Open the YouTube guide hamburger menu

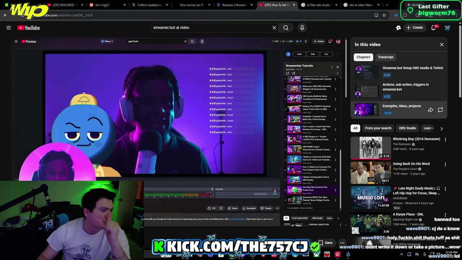pyautogui.click(x=9, y=28)
